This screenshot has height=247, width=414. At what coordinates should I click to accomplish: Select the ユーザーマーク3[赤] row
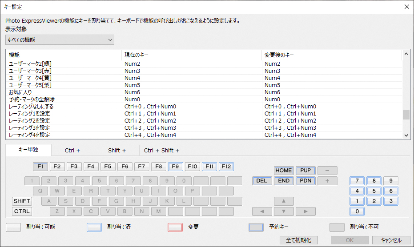click(x=204, y=71)
